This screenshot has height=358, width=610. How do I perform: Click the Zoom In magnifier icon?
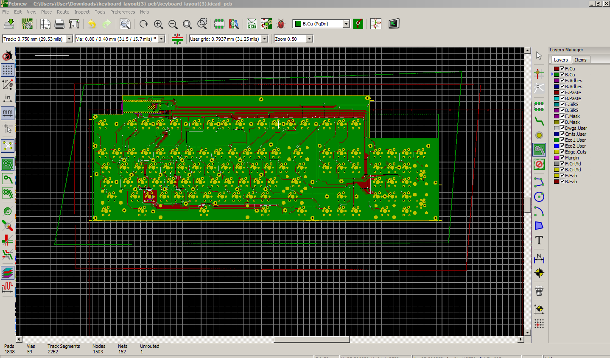click(159, 24)
